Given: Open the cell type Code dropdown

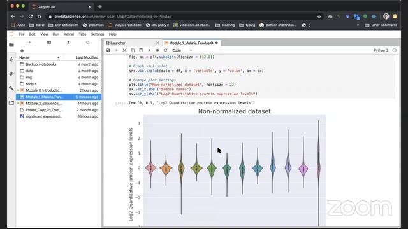Looking at the screenshot, I should [x=182, y=50].
